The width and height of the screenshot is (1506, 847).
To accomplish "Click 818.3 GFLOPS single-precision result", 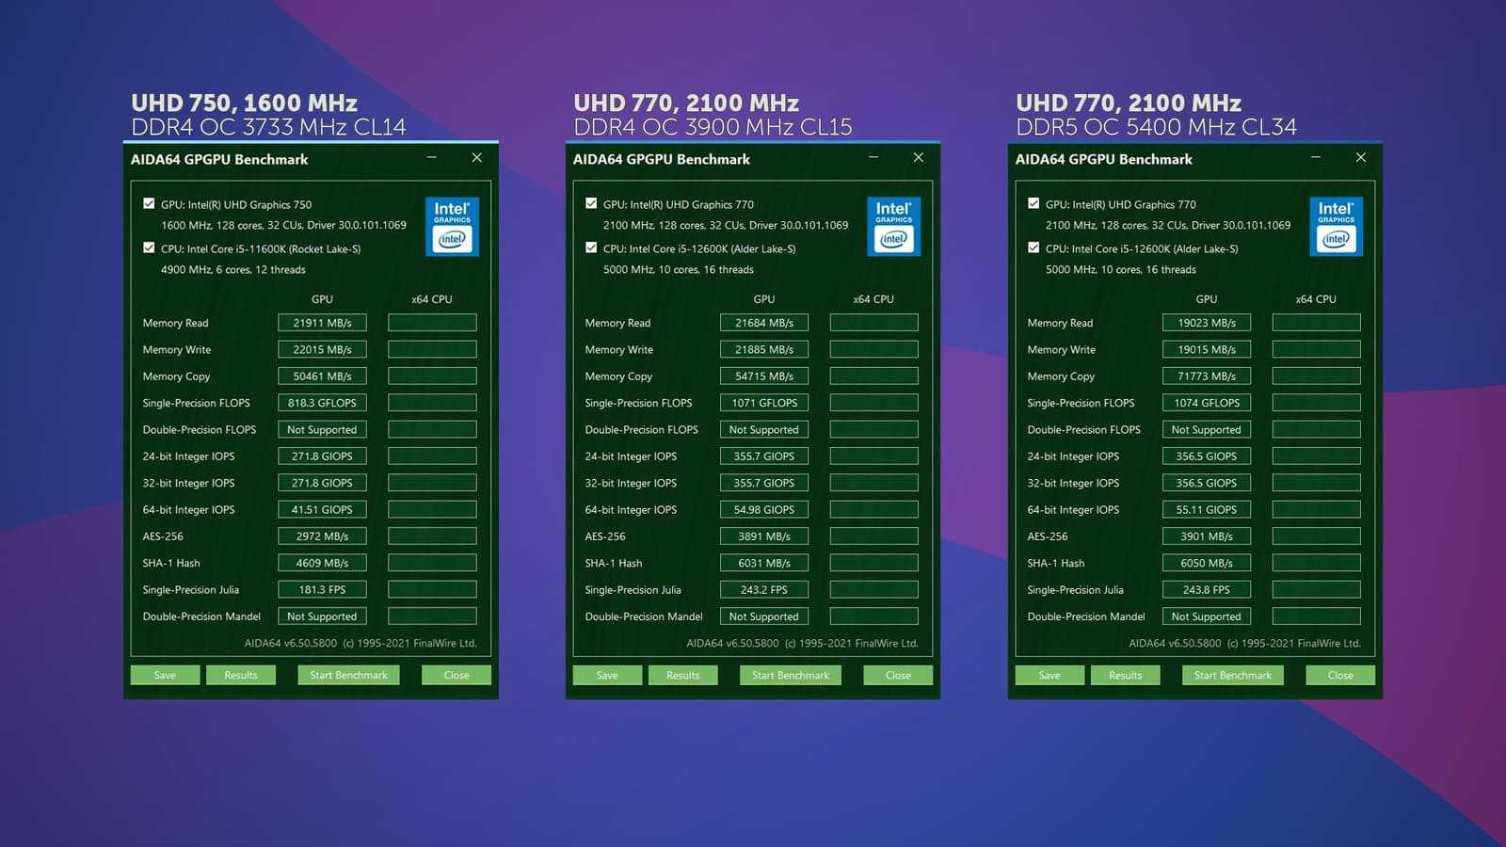I will click(322, 403).
